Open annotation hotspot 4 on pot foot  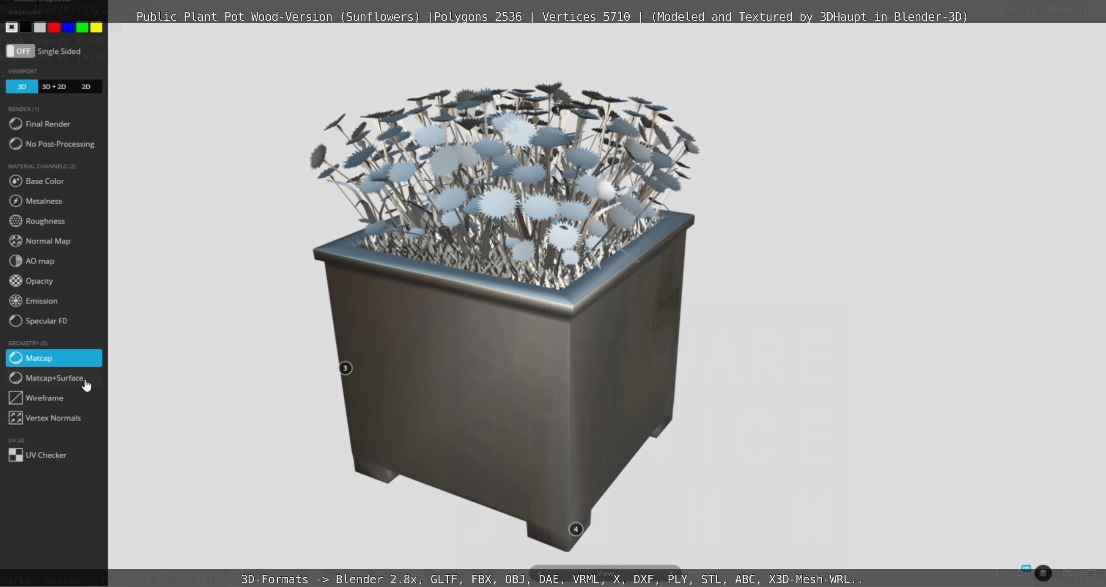pyautogui.click(x=576, y=529)
